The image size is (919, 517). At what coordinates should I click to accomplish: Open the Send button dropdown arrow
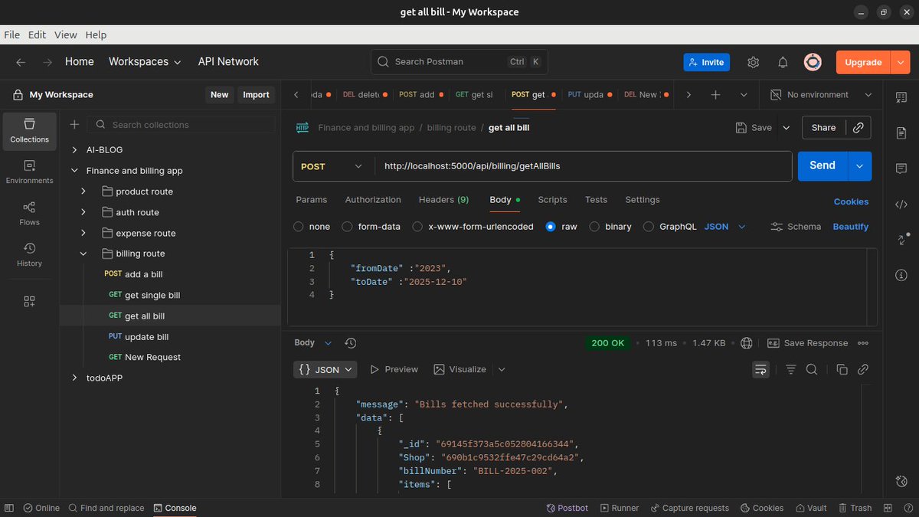click(x=859, y=166)
